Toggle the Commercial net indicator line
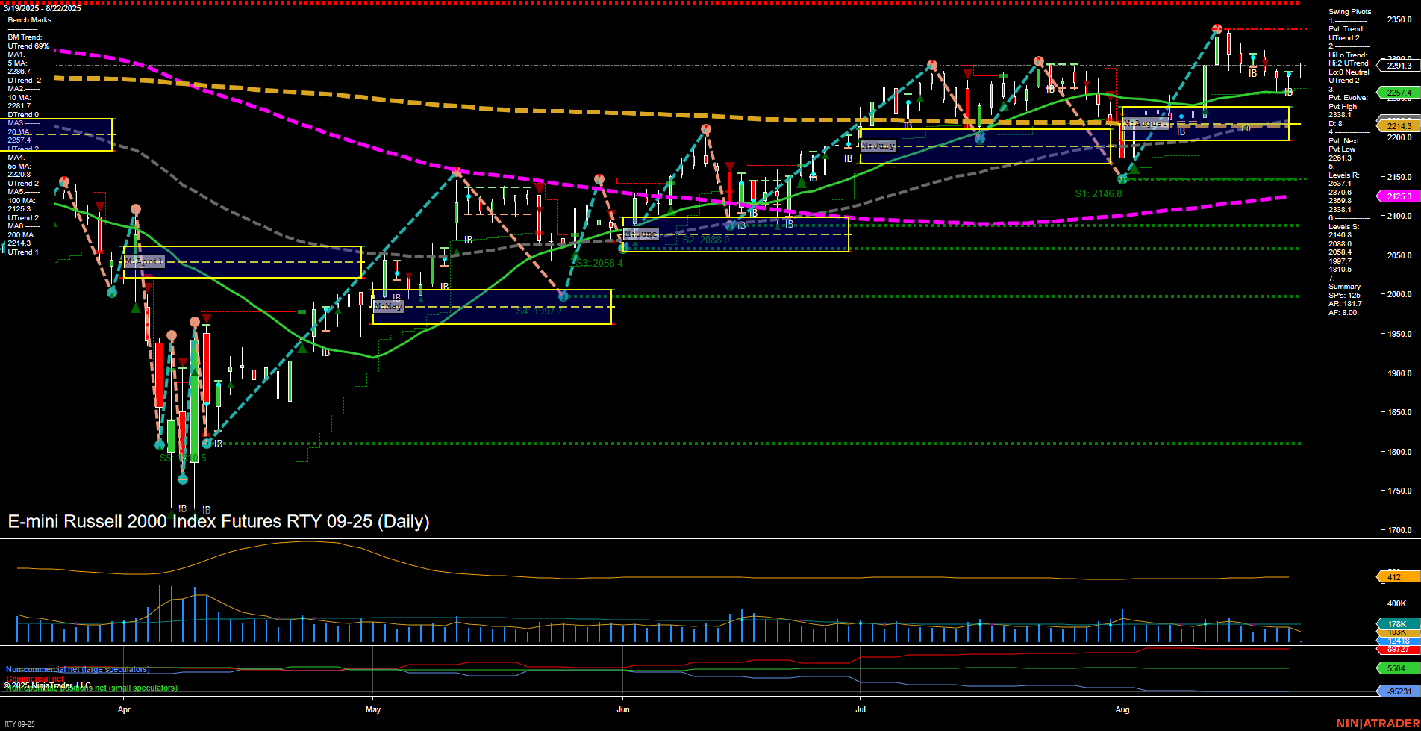 [36, 679]
